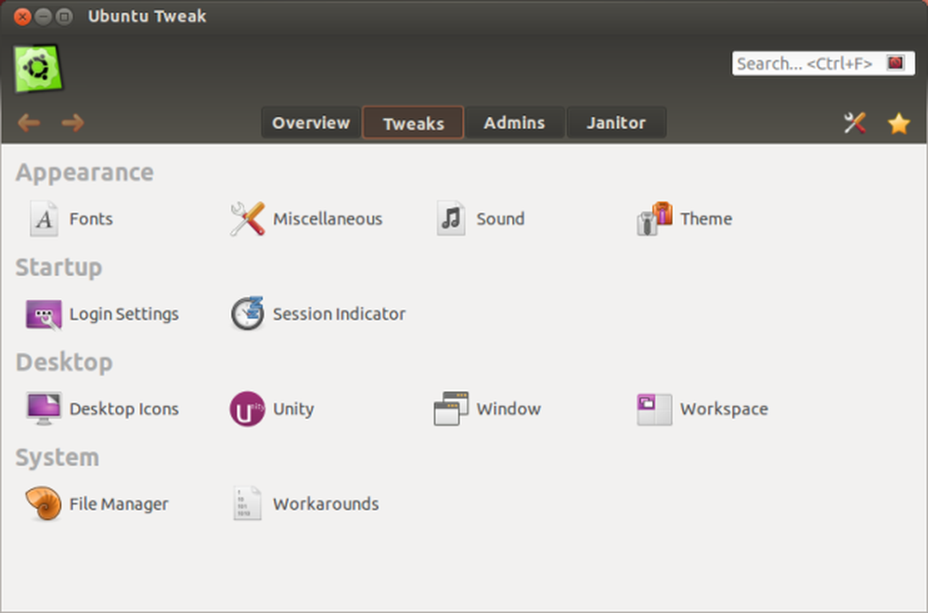Screen dimensions: 928x613
Task: Click the Search input field
Action: click(x=823, y=63)
